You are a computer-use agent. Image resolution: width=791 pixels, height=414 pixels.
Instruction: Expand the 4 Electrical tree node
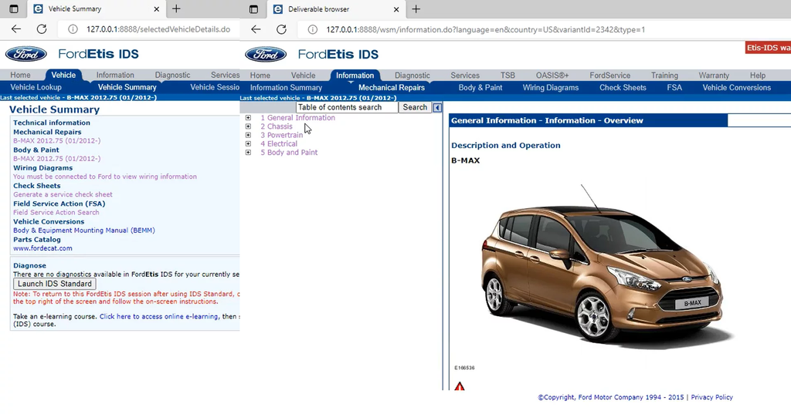pyautogui.click(x=248, y=144)
